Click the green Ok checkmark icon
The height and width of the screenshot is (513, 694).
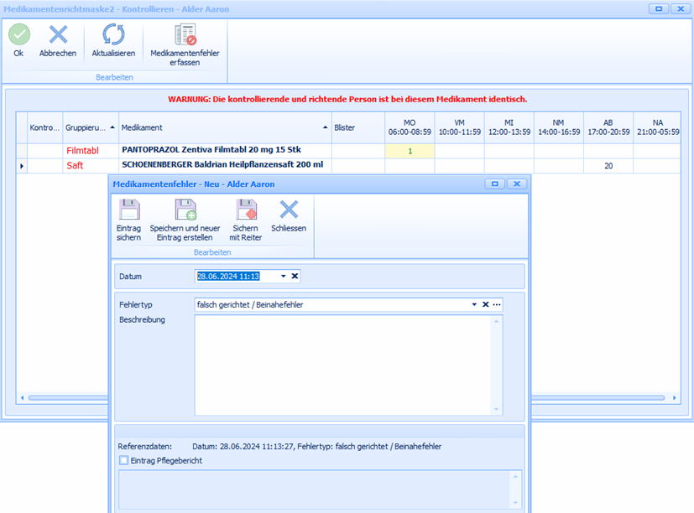point(18,35)
